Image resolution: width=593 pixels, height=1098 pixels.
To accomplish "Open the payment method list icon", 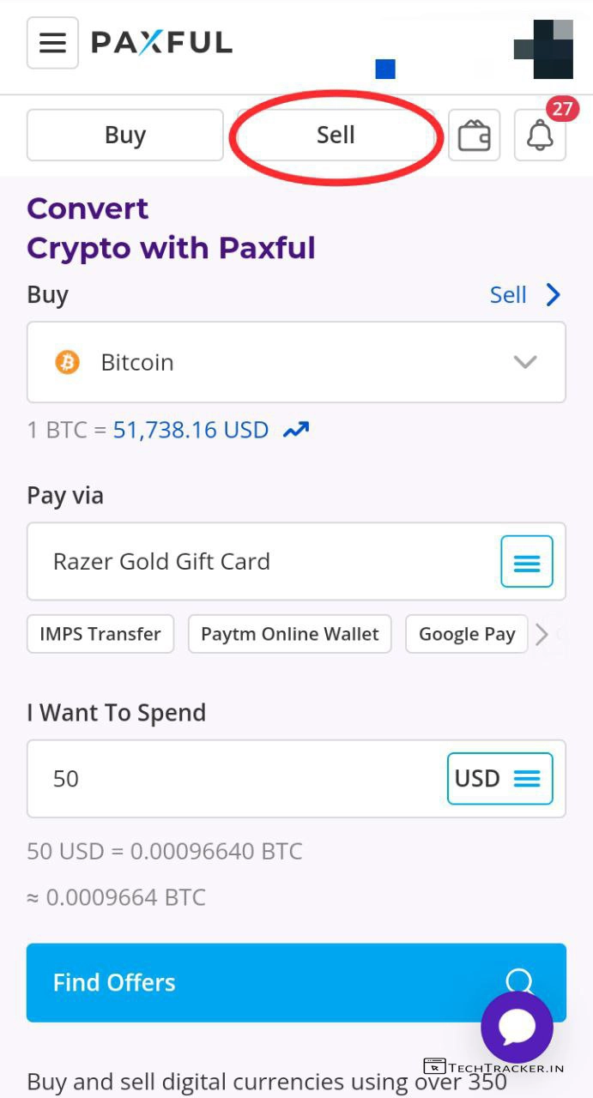I will 526,562.
